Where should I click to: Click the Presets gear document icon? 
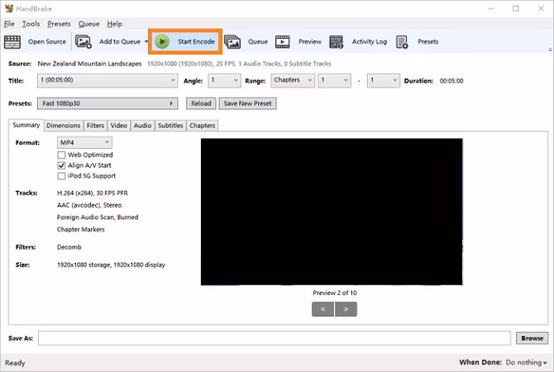click(402, 41)
